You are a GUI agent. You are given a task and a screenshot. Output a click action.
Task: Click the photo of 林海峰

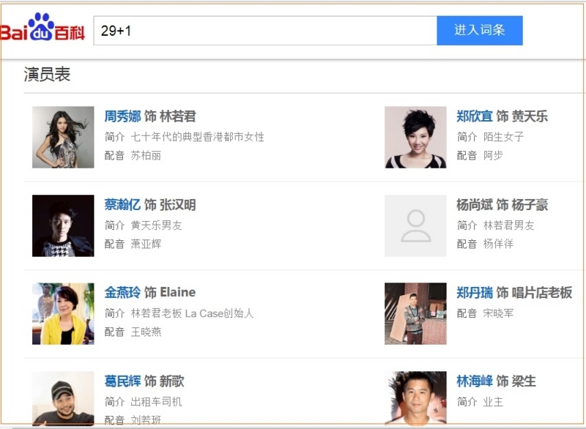pos(415,398)
